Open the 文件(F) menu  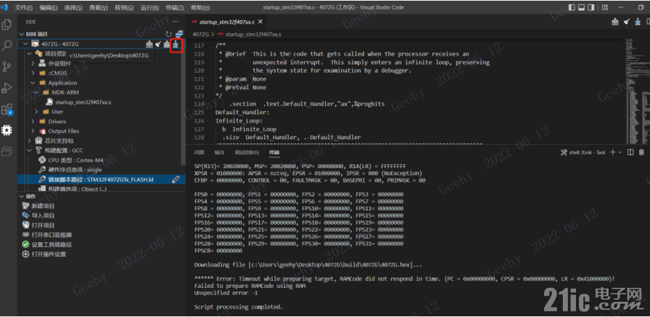24,8
